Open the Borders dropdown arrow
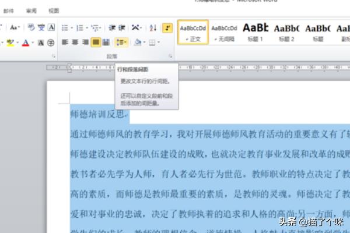 [x=159, y=42]
